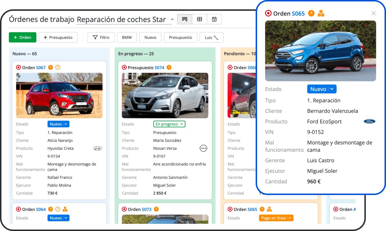Click the orange clock icon on S074
This screenshot has height=231, width=386.
click(169, 67)
